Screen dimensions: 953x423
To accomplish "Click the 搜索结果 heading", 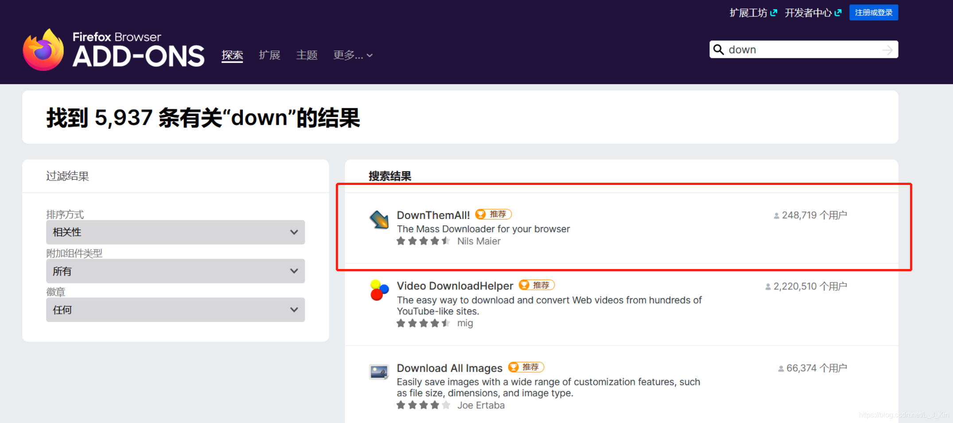I will pos(390,176).
